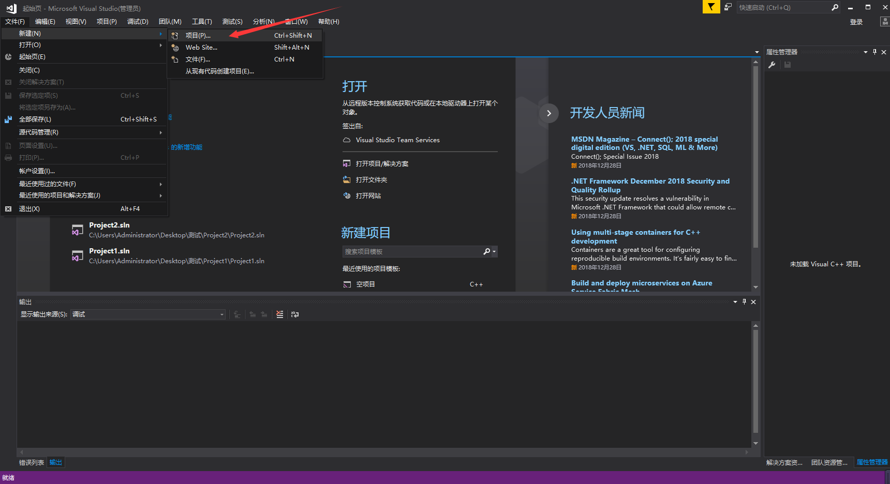Open MSDN Magazine Connect(); 2018 article link

click(644, 143)
